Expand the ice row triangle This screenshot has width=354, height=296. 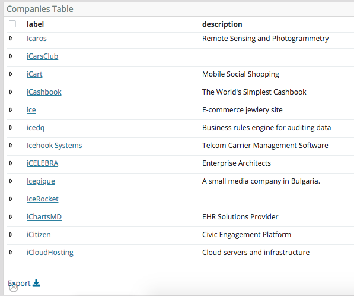[11, 110]
